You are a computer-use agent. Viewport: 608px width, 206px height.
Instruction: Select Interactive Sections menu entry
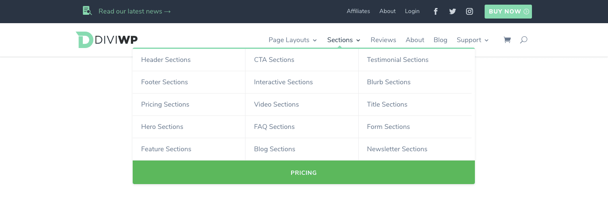click(x=302, y=82)
